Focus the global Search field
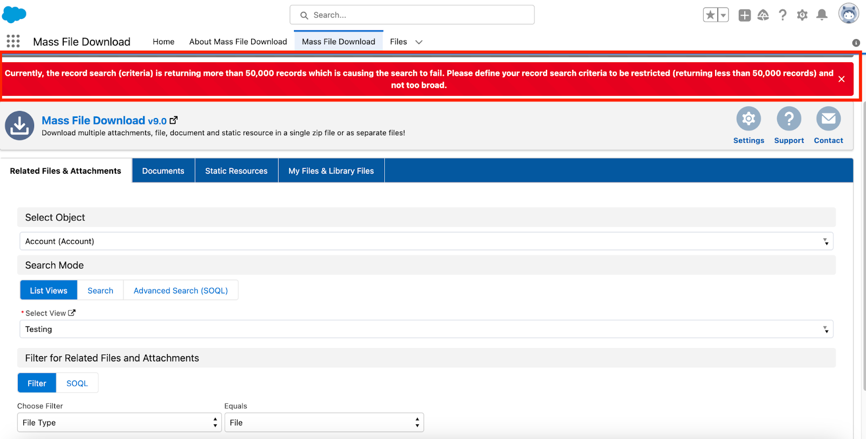Screen dimensions: 866x439 point(412,15)
